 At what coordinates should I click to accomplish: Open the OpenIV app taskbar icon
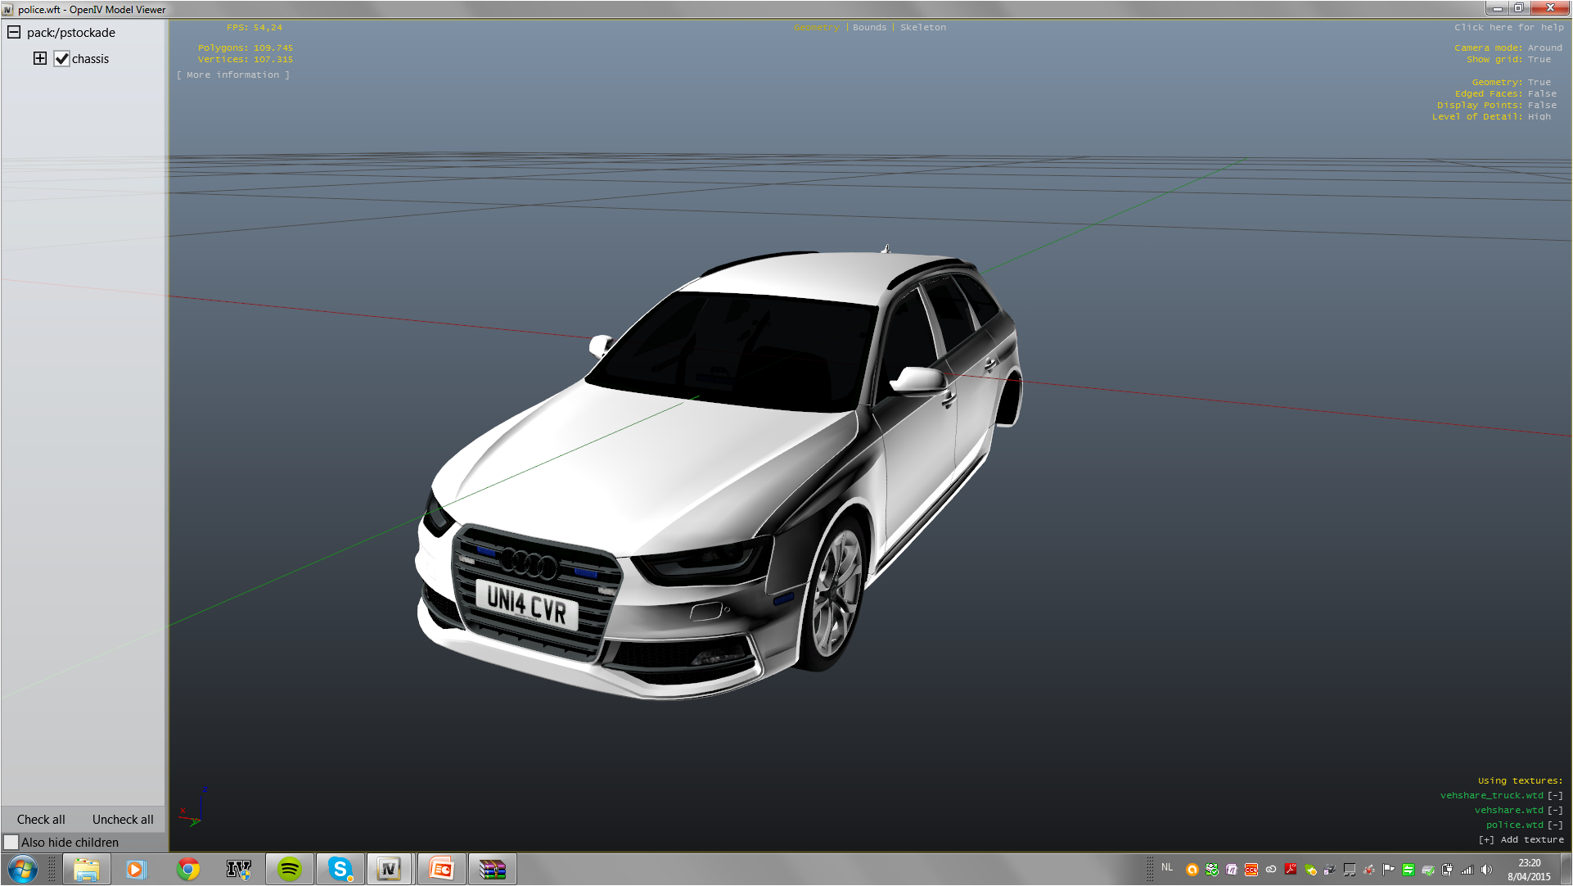coord(238,869)
